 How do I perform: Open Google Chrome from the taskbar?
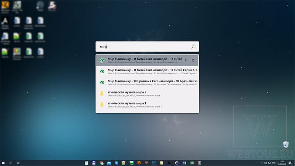click(x=101, y=163)
